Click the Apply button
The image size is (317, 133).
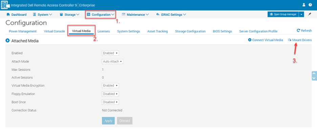click(108, 121)
